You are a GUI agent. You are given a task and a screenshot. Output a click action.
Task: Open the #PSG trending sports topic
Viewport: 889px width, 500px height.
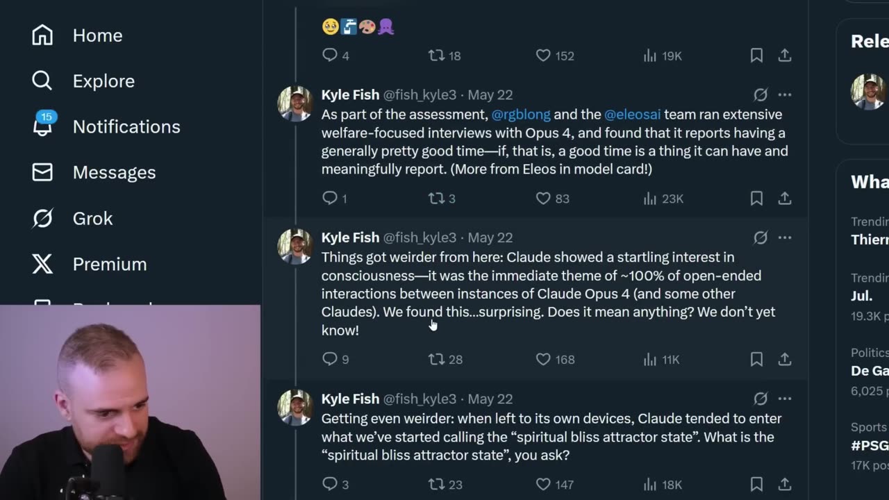tap(869, 446)
